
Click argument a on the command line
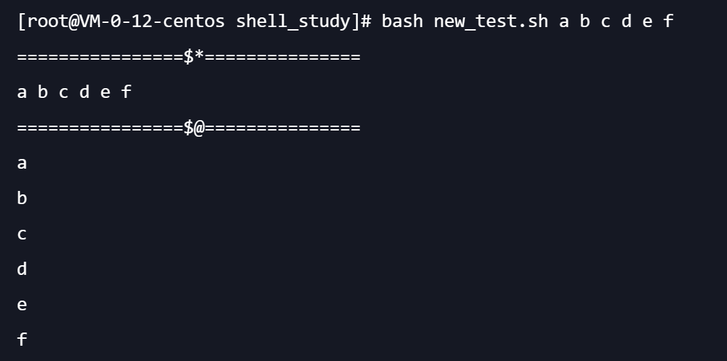coord(564,21)
